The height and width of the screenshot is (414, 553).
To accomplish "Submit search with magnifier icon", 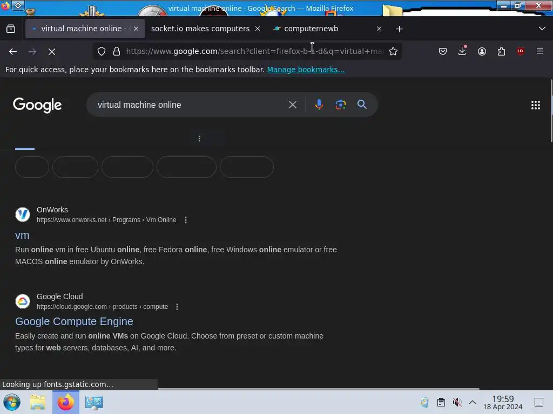I will [x=362, y=105].
